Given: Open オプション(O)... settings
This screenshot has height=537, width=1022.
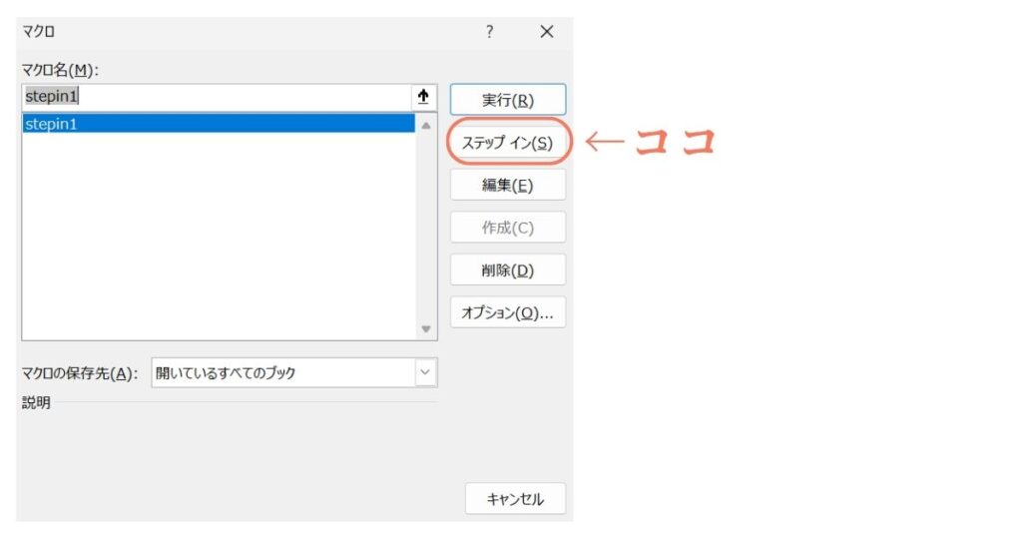Looking at the screenshot, I should pyautogui.click(x=508, y=312).
